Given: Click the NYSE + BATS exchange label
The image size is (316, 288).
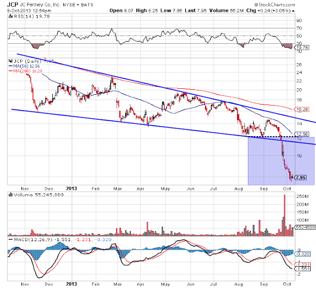Looking at the screenshot, I should (x=78, y=5).
